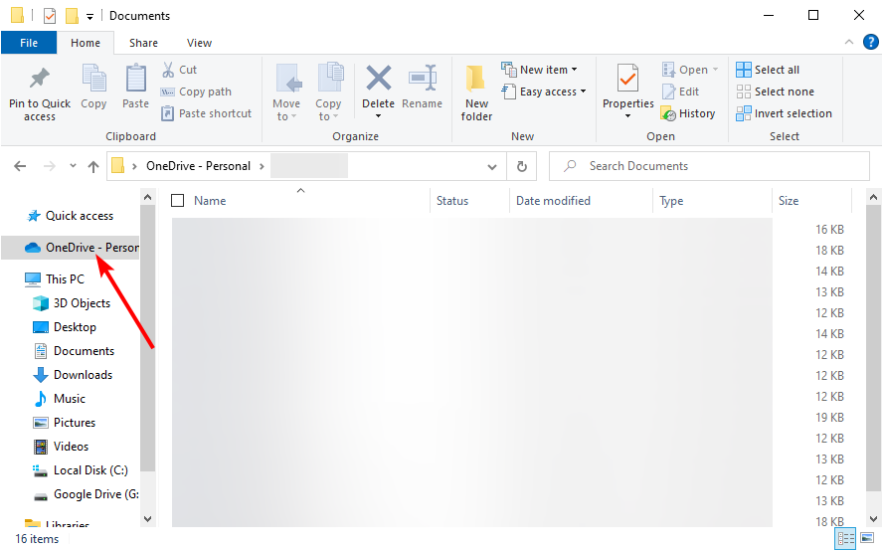Select This PC in navigation pane

pyautogui.click(x=55, y=278)
